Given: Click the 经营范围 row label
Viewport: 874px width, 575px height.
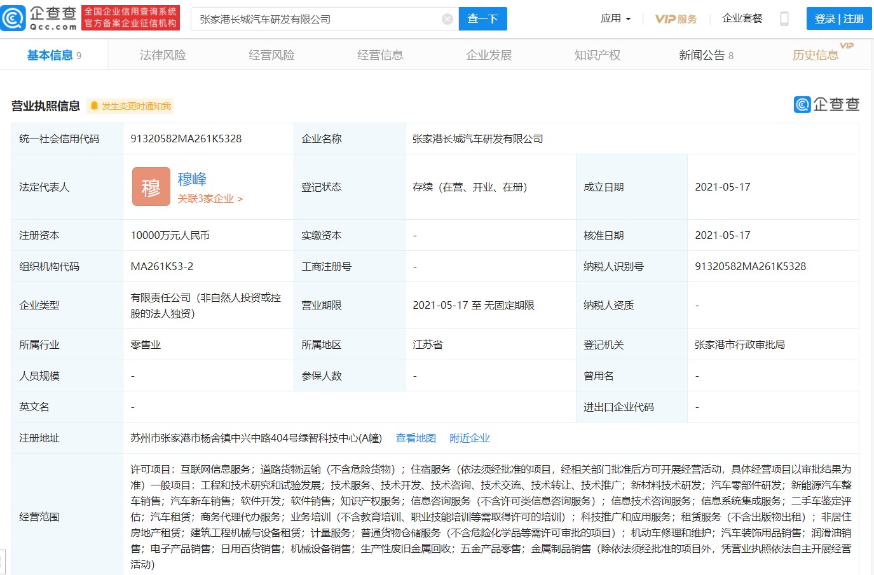Looking at the screenshot, I should coord(39,517).
